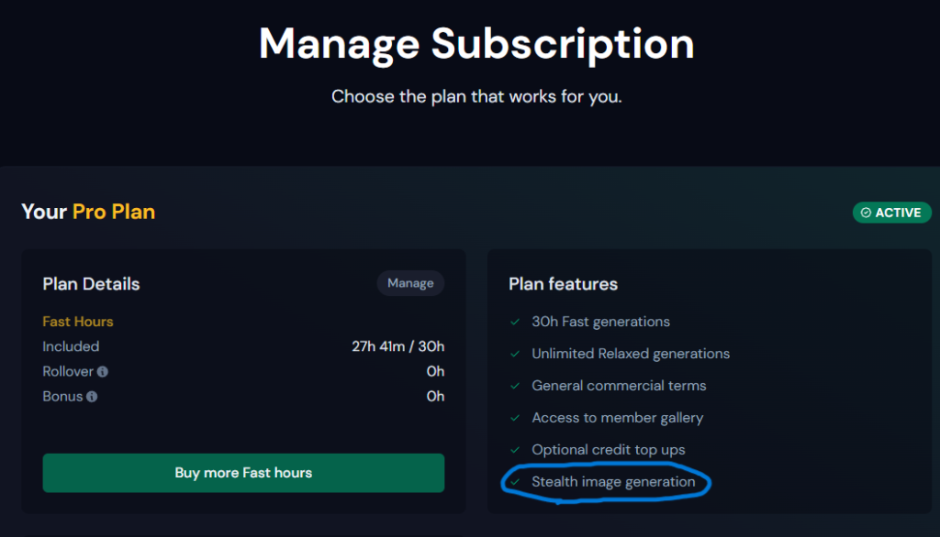
Task: Click checkmark next to Optional credit top ups
Action: click(515, 450)
